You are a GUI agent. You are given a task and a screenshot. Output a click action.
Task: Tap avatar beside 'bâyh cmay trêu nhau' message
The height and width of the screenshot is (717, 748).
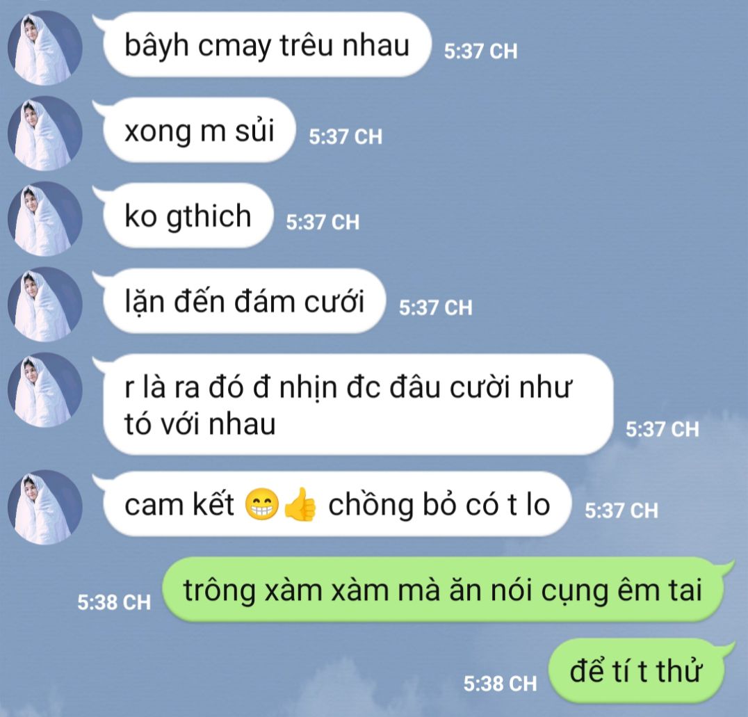coord(45,48)
